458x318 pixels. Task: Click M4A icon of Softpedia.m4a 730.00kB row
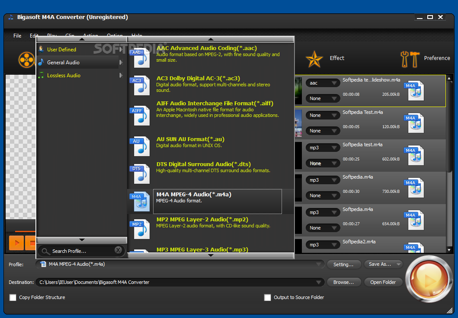pyautogui.click(x=414, y=188)
